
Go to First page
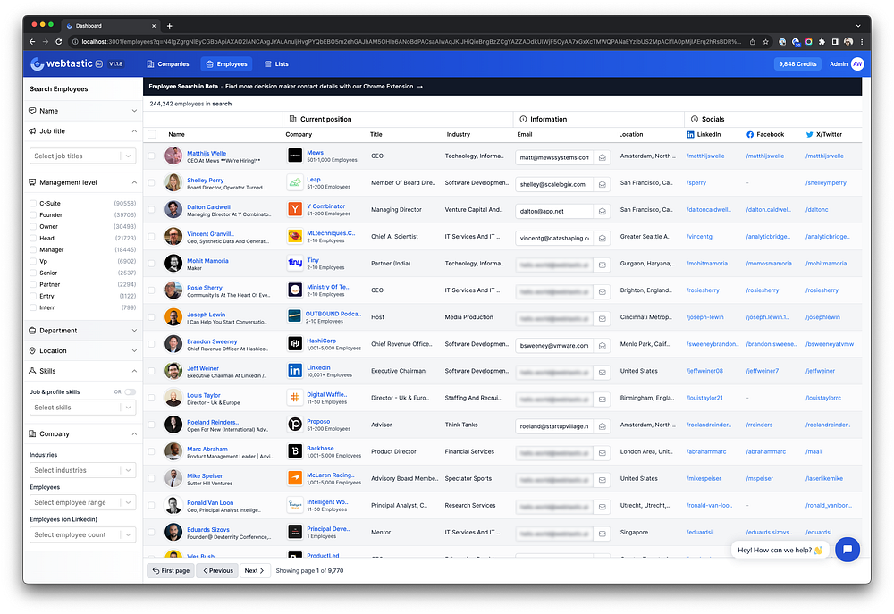coord(171,571)
